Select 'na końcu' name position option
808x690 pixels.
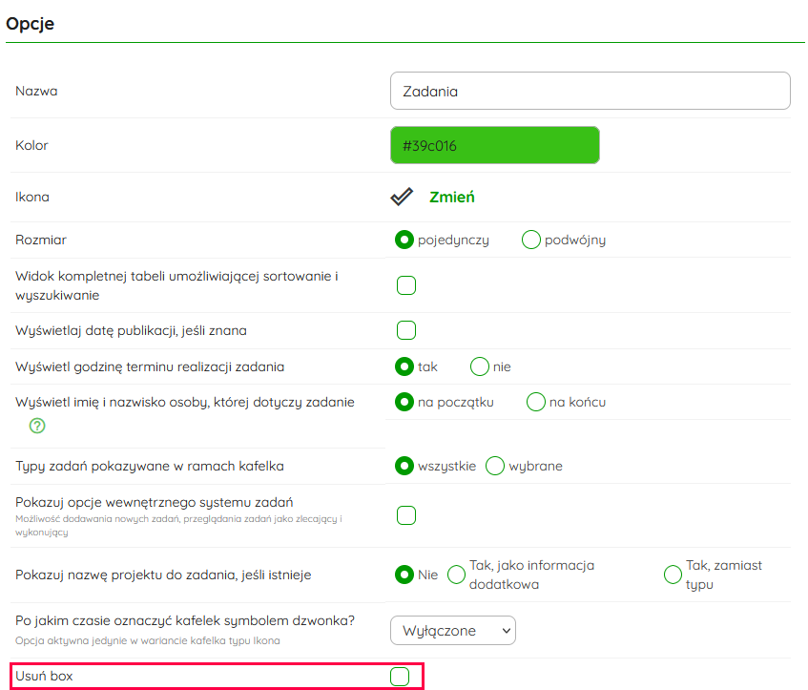536,402
